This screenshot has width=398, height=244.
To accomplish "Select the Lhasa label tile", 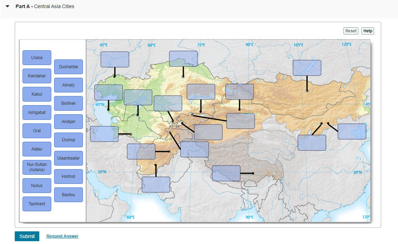I will (x=37, y=58).
